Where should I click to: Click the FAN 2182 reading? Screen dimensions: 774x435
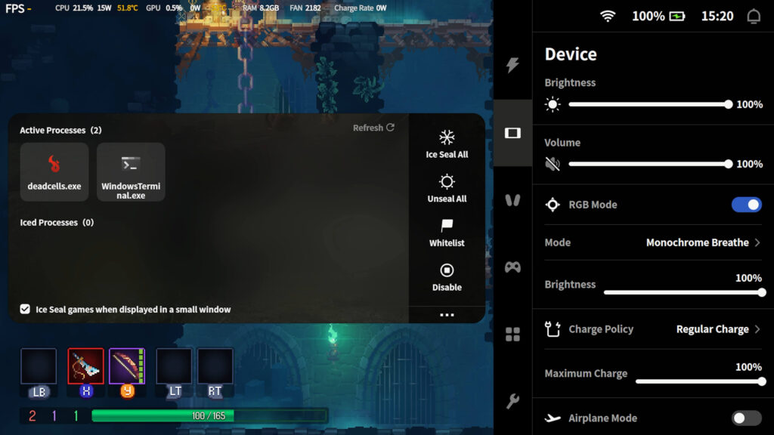click(305, 8)
